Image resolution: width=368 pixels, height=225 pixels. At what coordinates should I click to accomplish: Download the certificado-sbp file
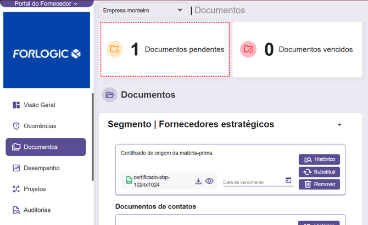click(x=198, y=181)
